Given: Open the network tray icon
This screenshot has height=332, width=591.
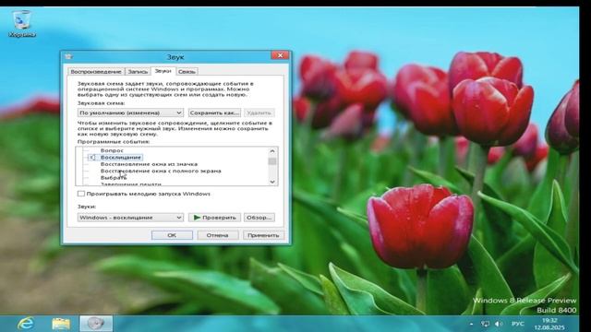Looking at the screenshot, I should pos(485,324).
